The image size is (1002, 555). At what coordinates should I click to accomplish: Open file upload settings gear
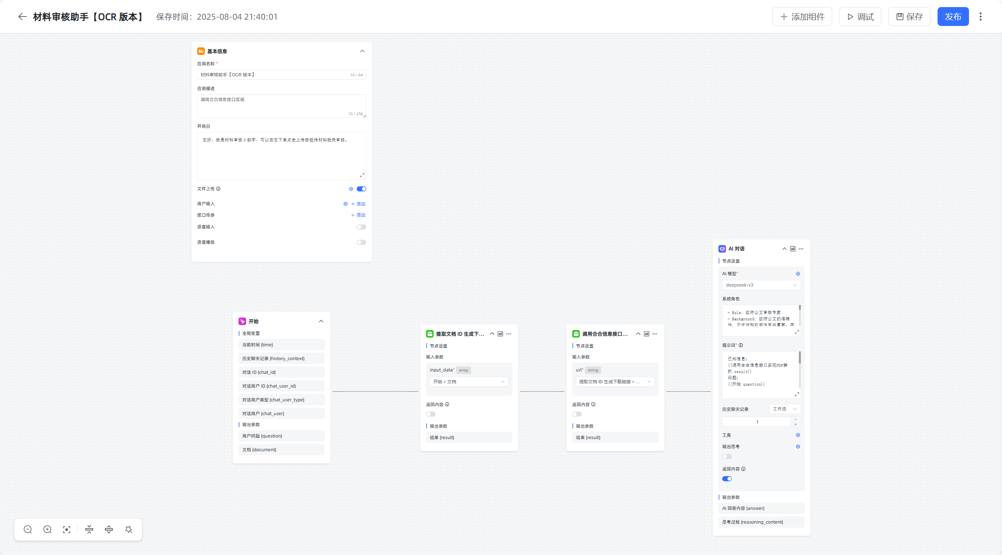(x=351, y=189)
